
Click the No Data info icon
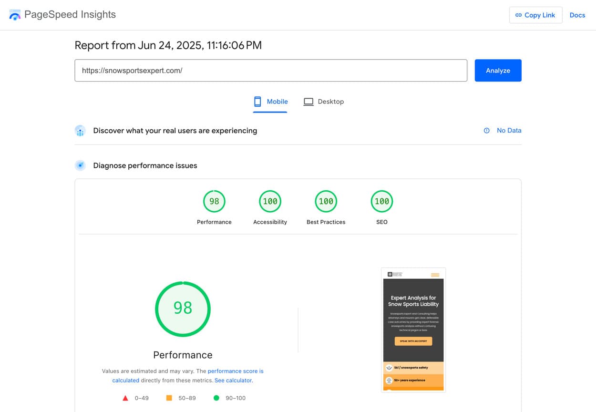(486, 131)
